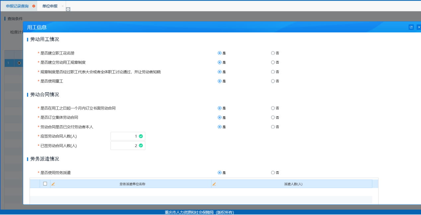Select 否 for 是否使用童工
This screenshot has height=215, width=421.
273,81
